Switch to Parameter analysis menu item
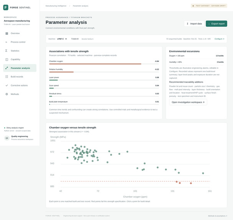This screenshot has width=233, height=220. (x=20, y=68)
